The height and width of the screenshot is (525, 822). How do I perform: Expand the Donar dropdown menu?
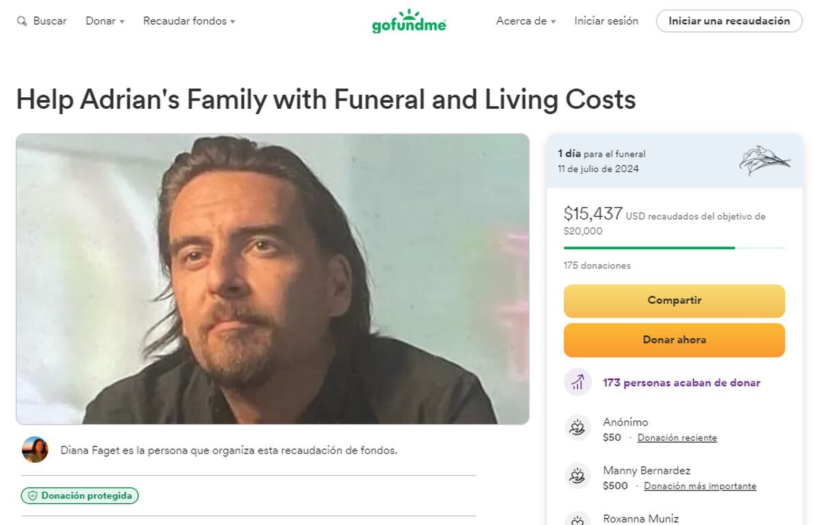tap(104, 21)
